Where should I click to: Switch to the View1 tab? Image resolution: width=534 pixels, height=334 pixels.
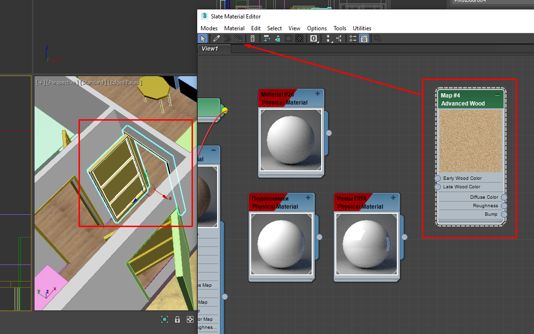tap(214, 49)
